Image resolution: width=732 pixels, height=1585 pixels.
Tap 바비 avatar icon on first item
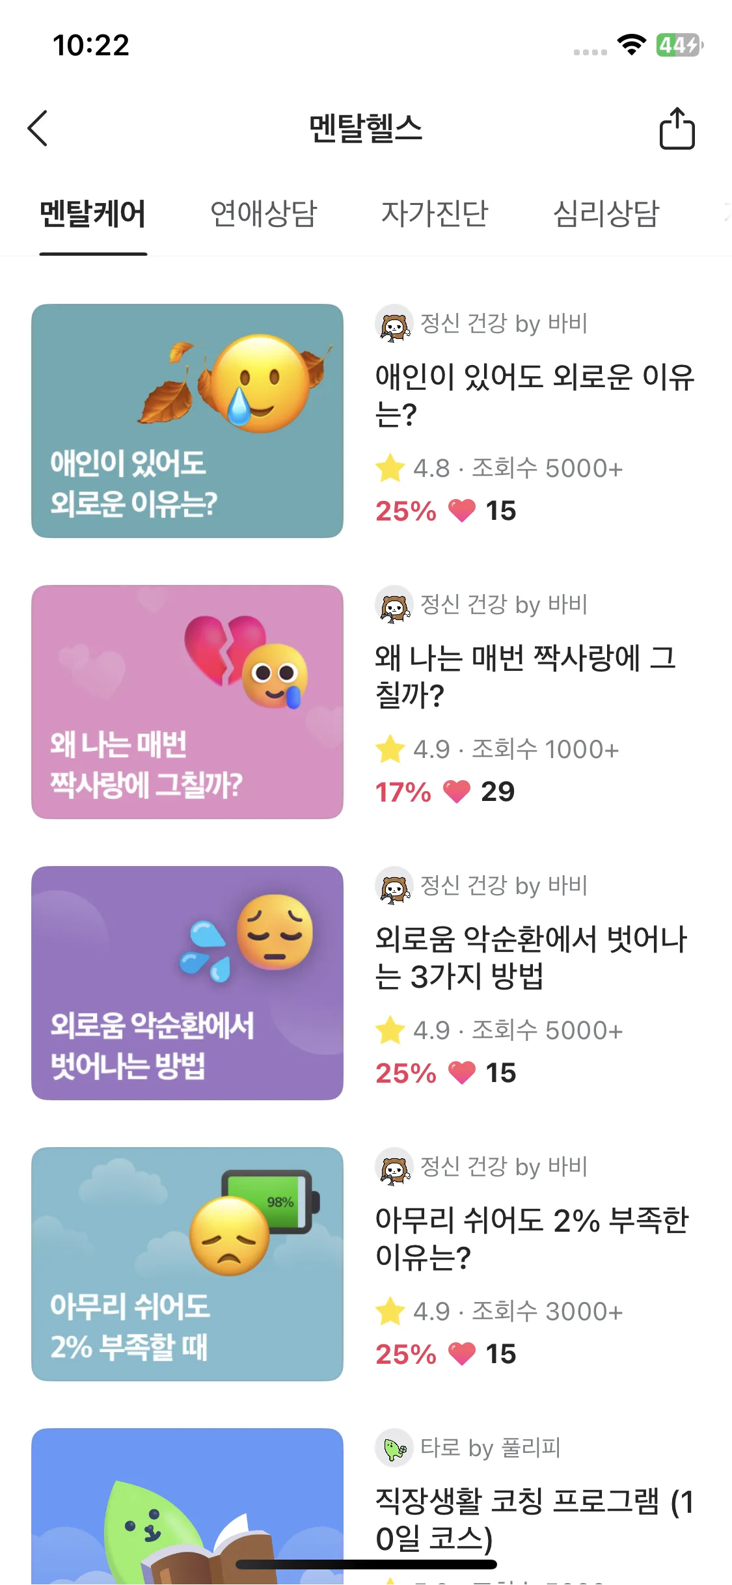coord(394,324)
